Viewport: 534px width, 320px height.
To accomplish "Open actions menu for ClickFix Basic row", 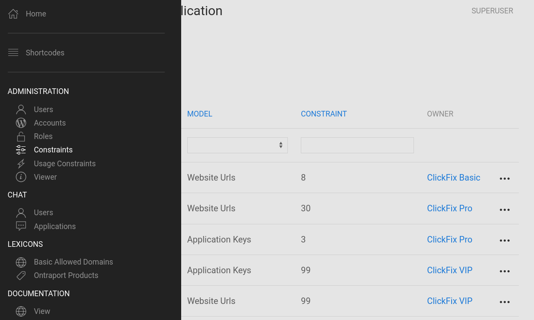I will [x=505, y=178].
